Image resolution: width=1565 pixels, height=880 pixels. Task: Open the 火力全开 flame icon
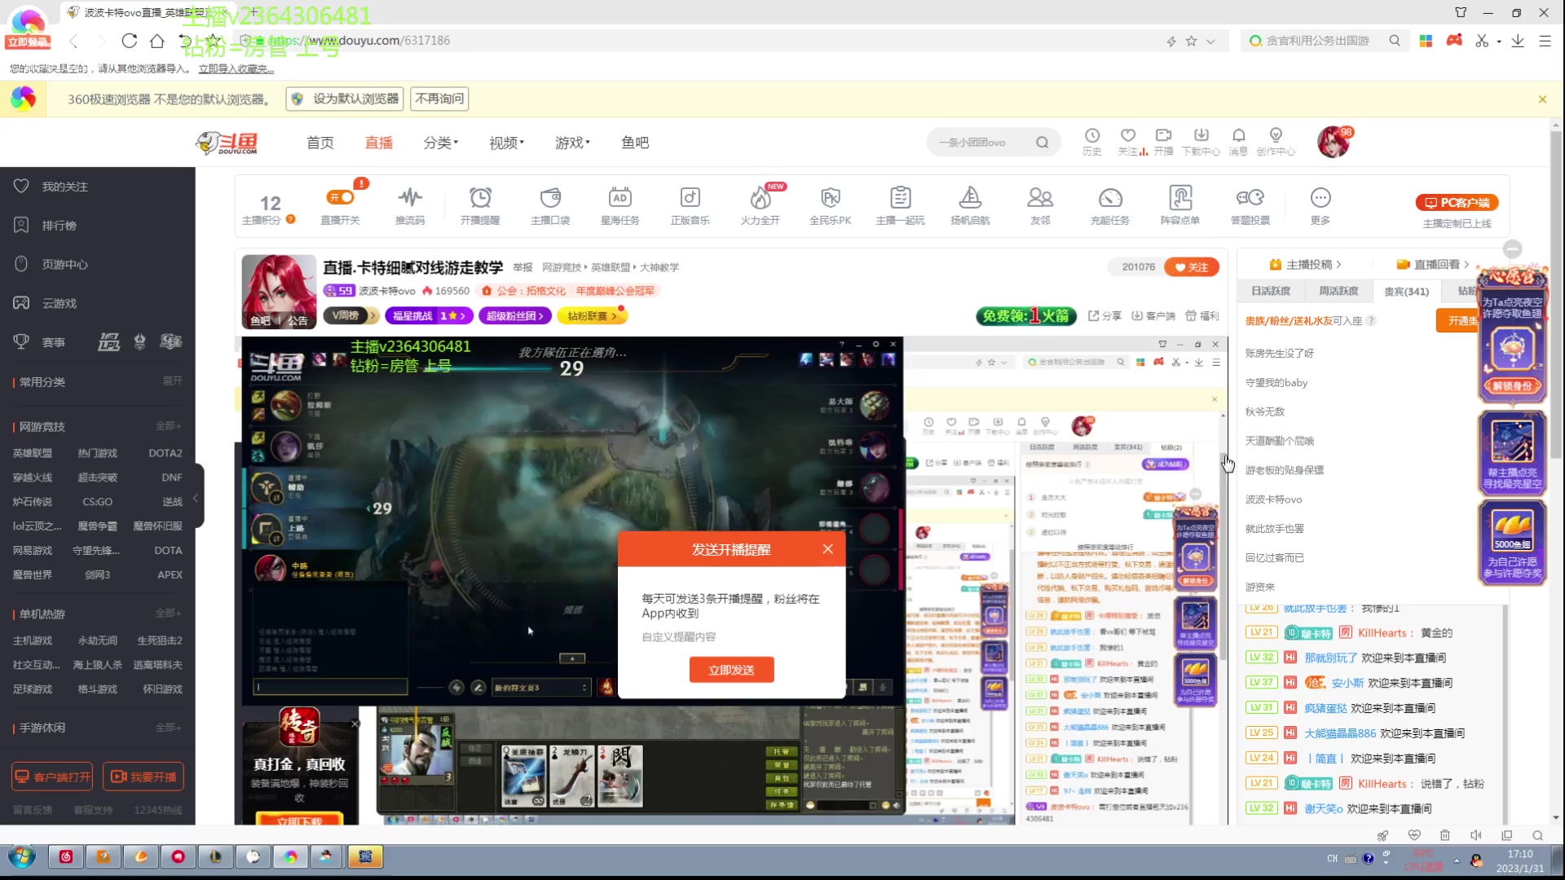[x=760, y=206]
